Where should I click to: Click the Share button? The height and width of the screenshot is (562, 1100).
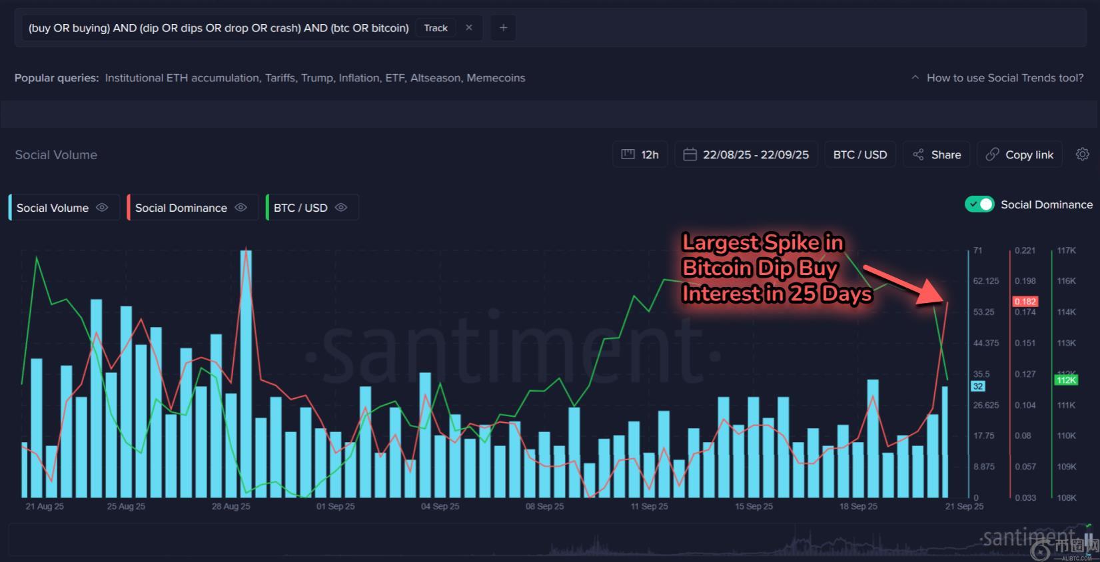tap(937, 154)
